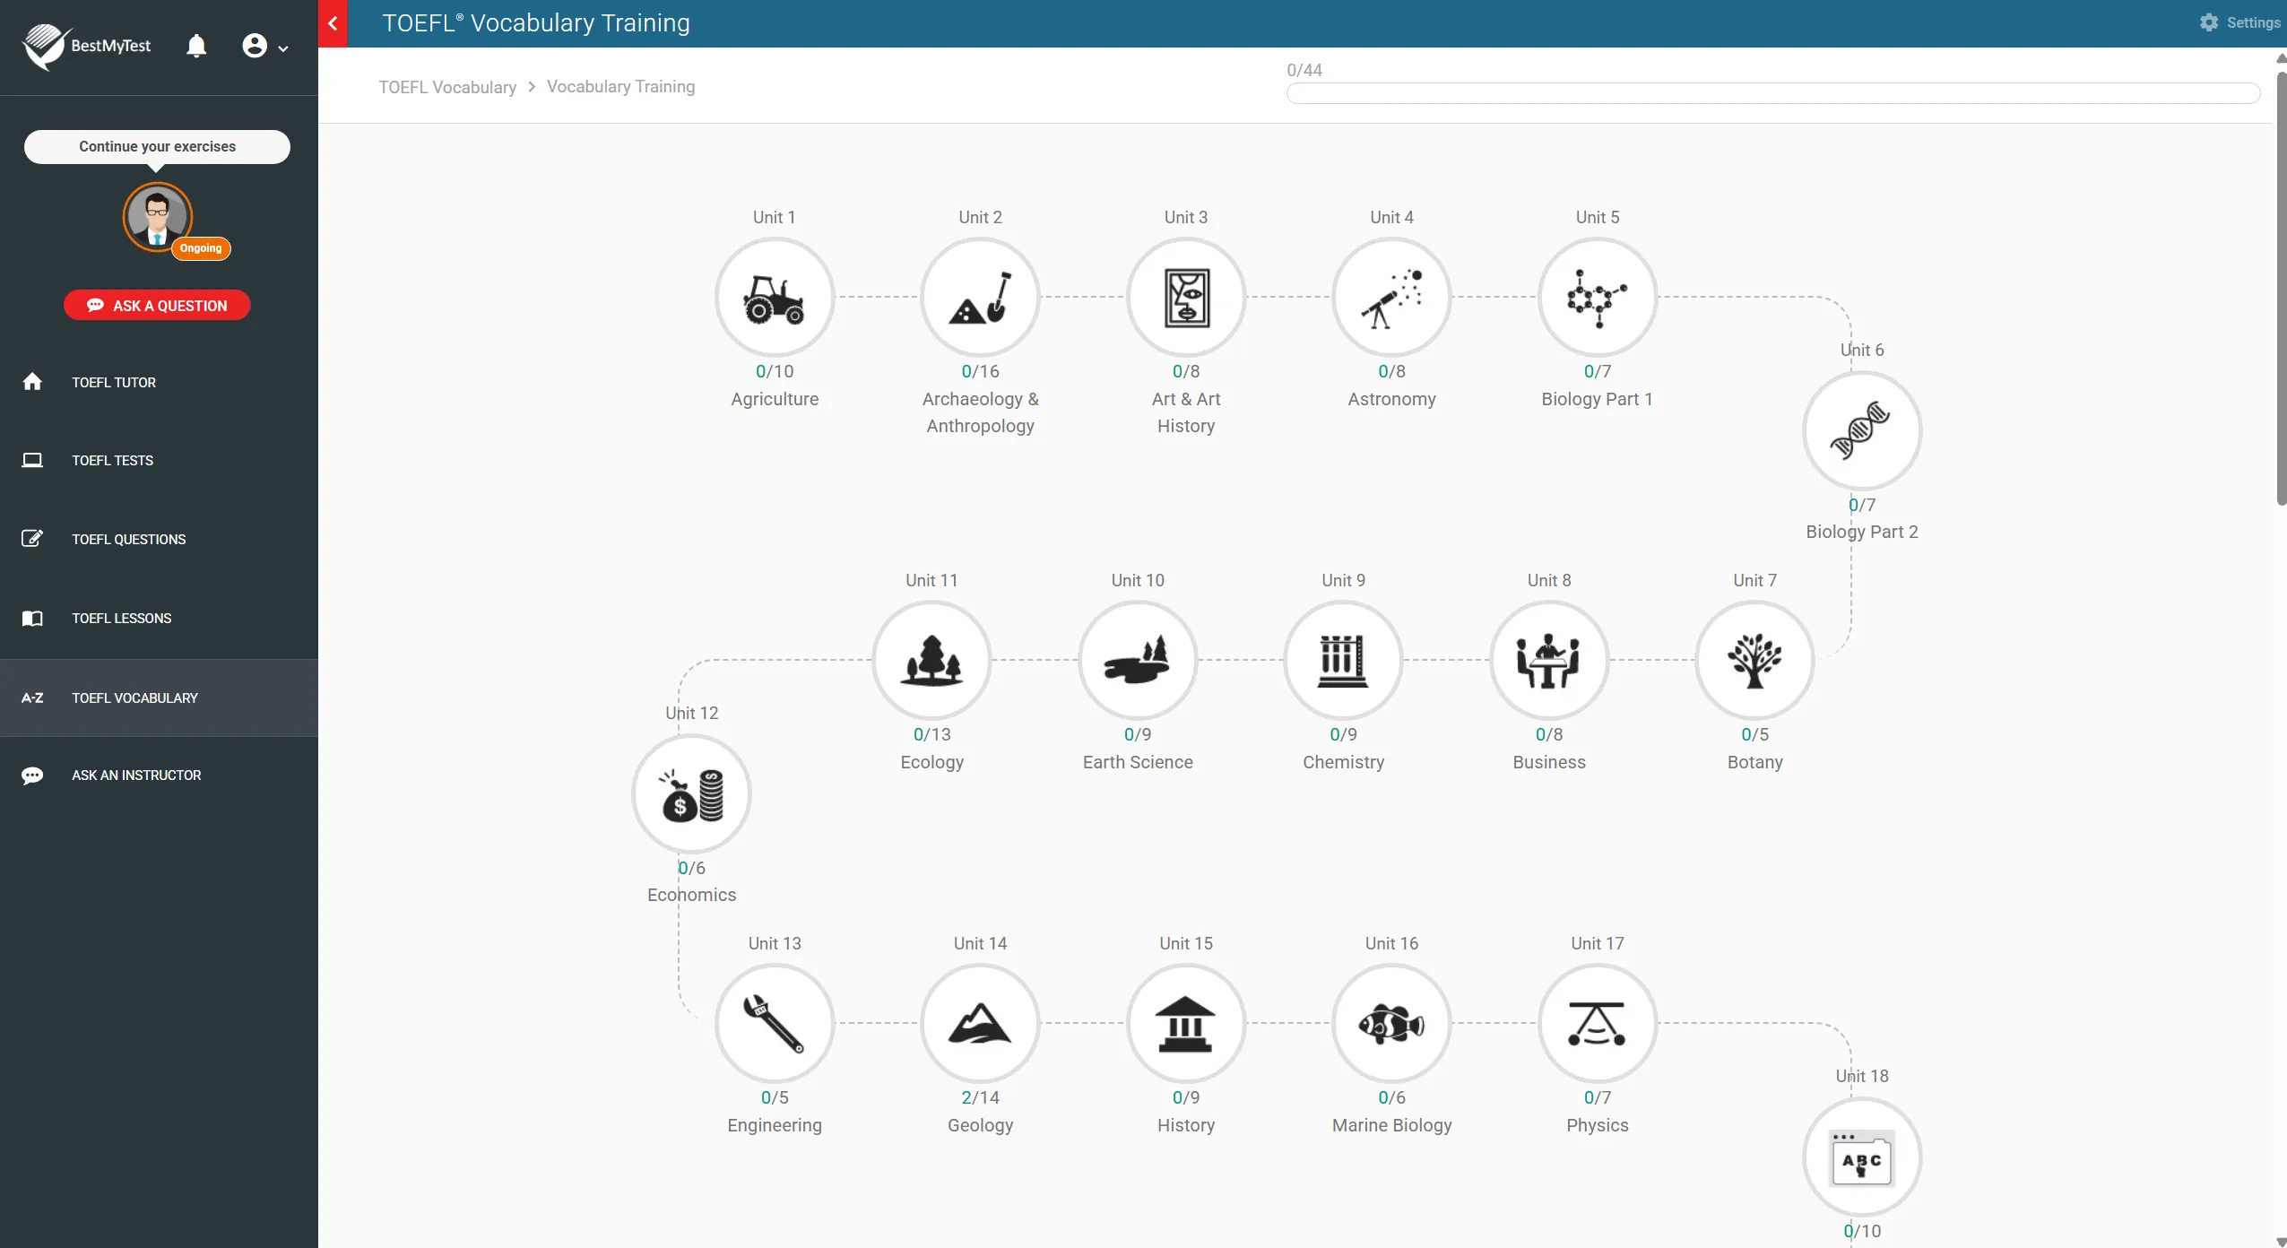Open the Unit 18 ABC icon

[x=1862, y=1157]
